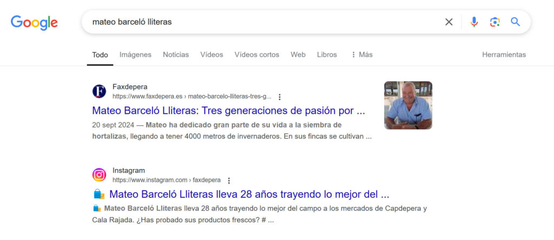Image resolution: width=554 pixels, height=240 pixels.
Task: Open three-dot options for Faxdepera result
Action: coord(280,97)
